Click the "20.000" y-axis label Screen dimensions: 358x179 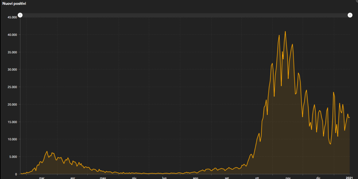coord(12,104)
